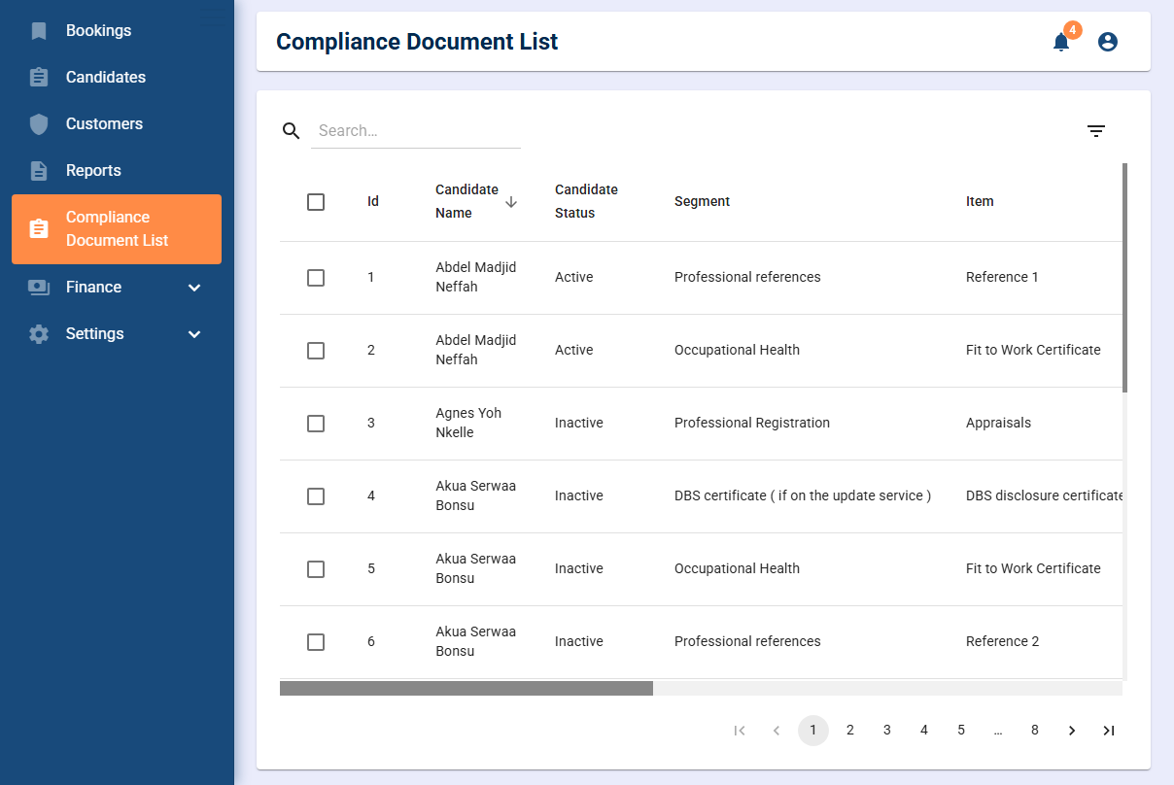The height and width of the screenshot is (785, 1174).
Task: Click the Id column header
Action: point(373,202)
